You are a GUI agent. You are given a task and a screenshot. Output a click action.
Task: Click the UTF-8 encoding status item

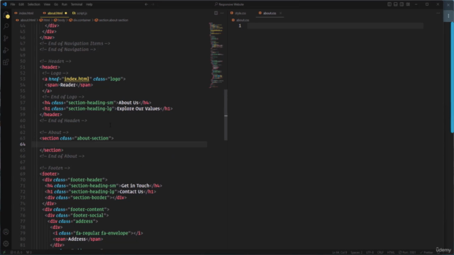(x=370, y=252)
